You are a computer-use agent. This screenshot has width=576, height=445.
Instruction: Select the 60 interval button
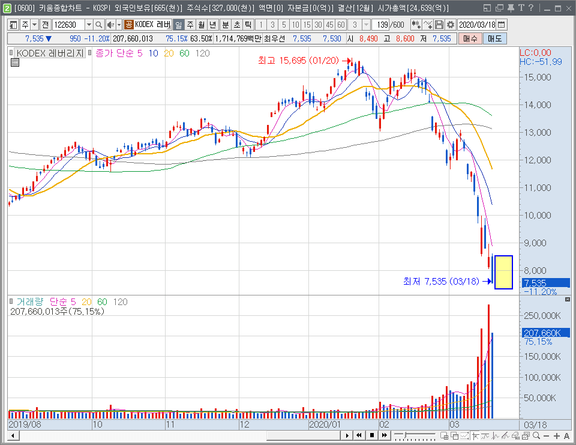(341, 25)
